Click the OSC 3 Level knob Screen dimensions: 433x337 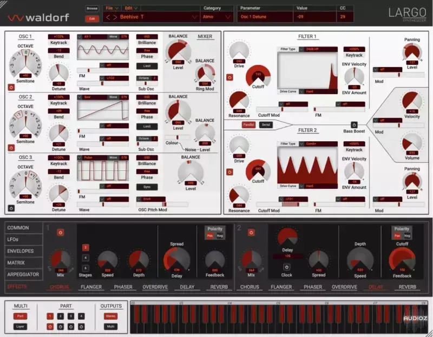click(191, 173)
